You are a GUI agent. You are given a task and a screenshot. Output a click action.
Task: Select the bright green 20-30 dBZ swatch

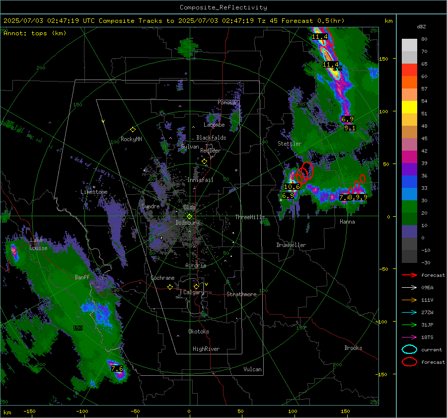tap(409, 207)
